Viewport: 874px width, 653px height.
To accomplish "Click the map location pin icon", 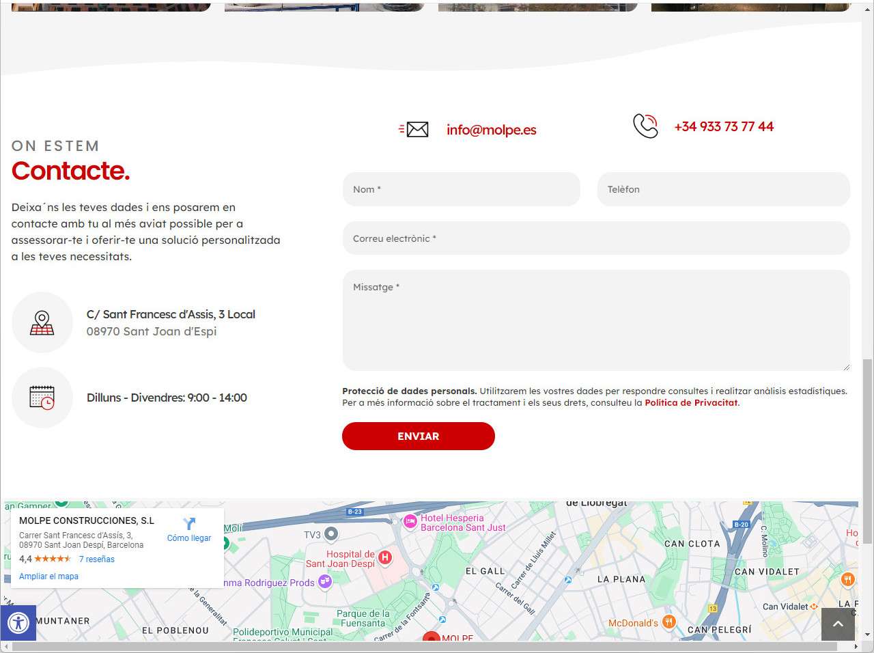I will [42, 322].
